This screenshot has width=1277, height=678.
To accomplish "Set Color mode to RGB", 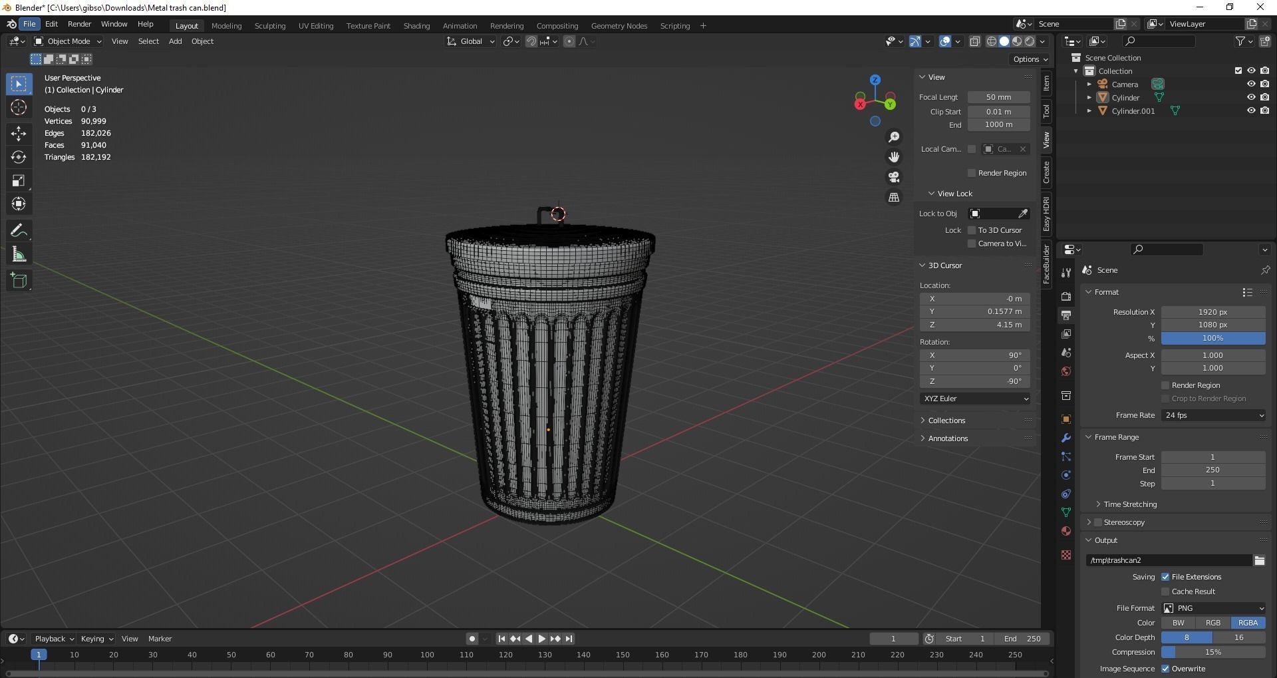I will click(x=1213, y=623).
